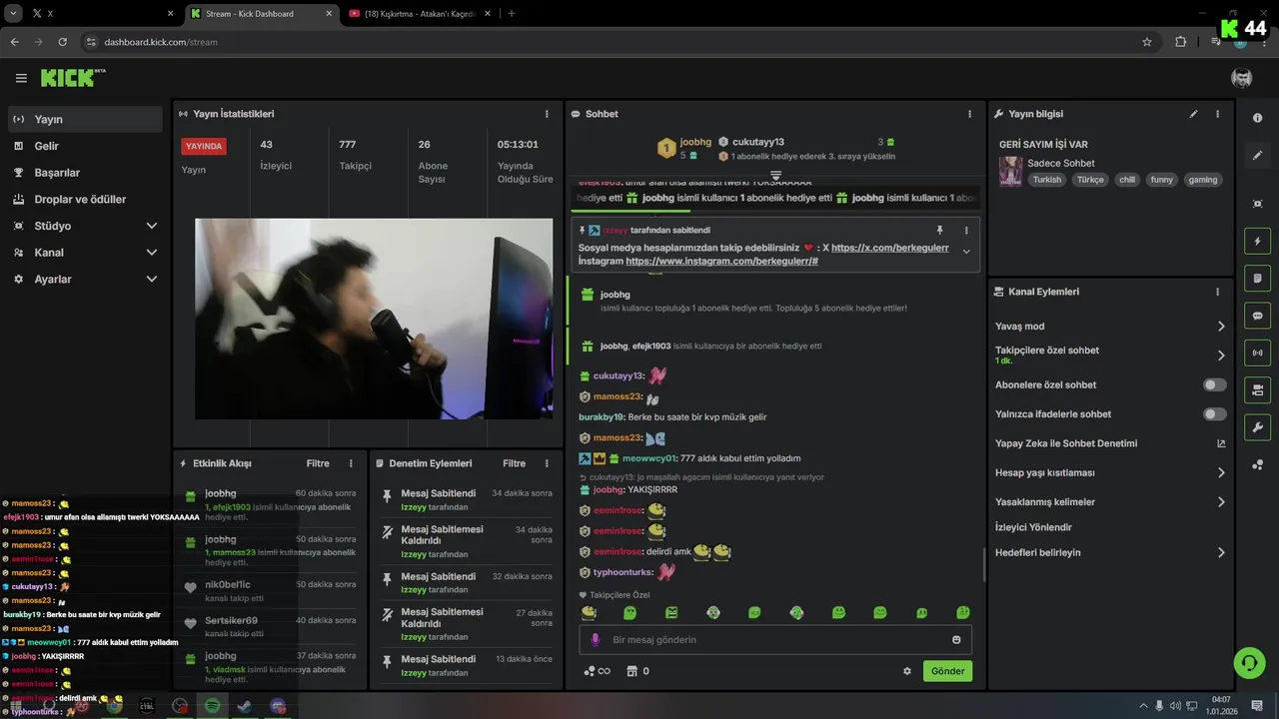Click the document list icon in the right sidebar
Screen dimensions: 1279x719
tap(1257, 278)
